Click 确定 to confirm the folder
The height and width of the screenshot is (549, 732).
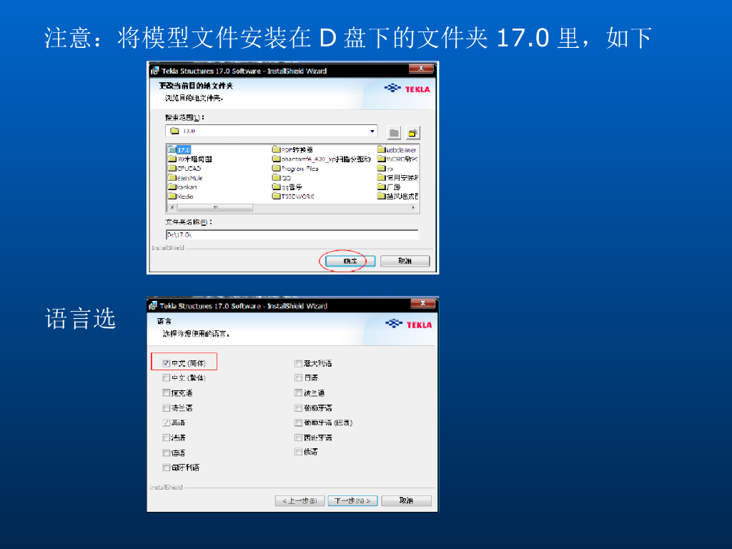click(x=350, y=261)
